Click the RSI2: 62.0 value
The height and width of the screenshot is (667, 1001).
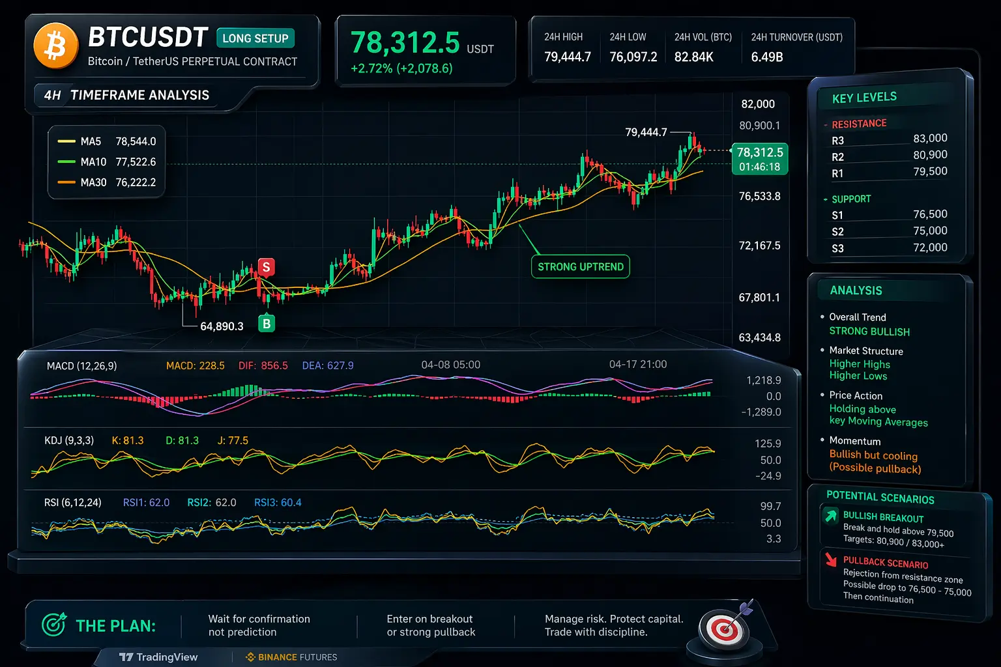pos(212,503)
